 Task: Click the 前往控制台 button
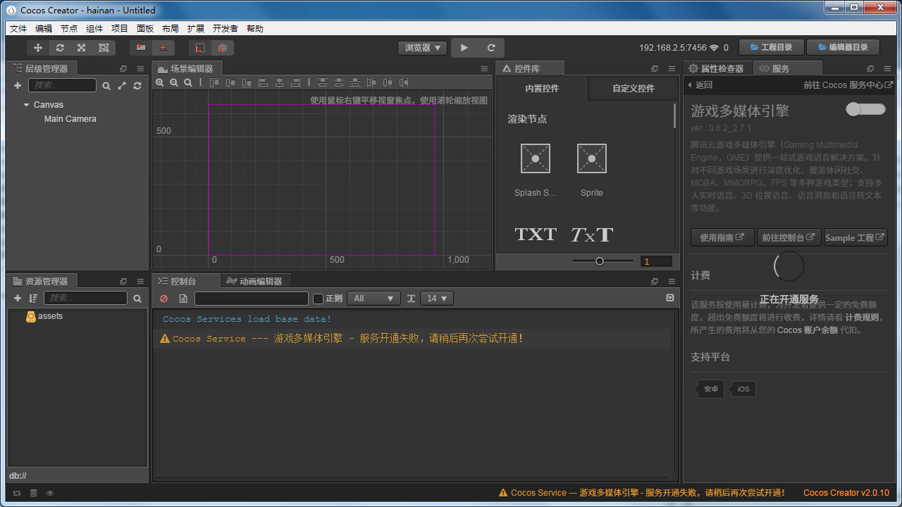(788, 237)
